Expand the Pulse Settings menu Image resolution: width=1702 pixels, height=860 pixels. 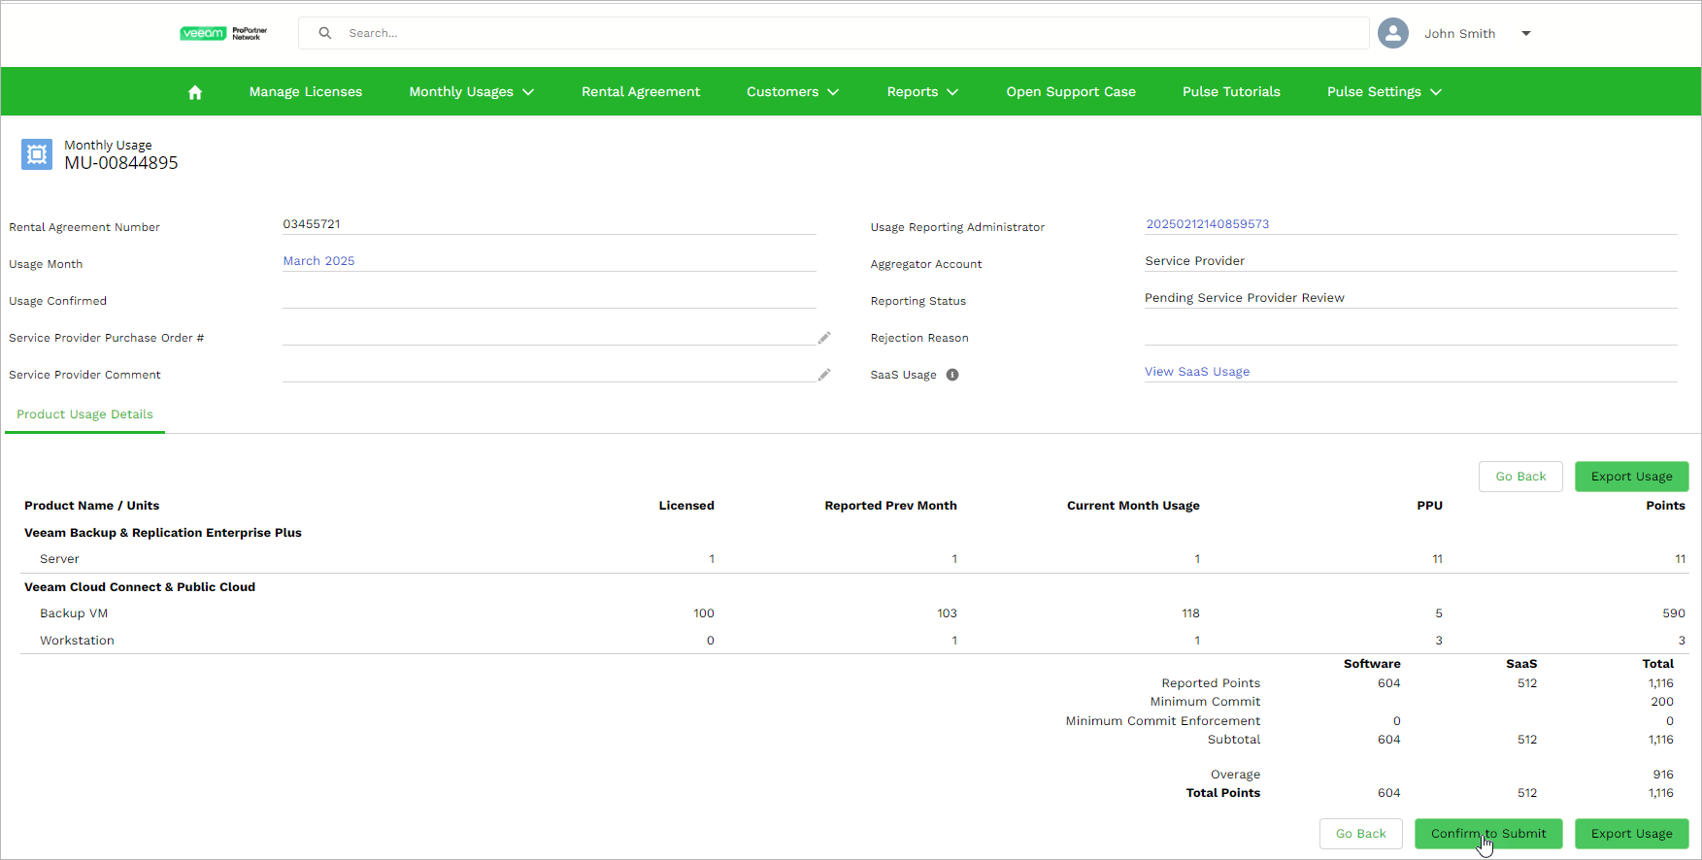coord(1385,92)
